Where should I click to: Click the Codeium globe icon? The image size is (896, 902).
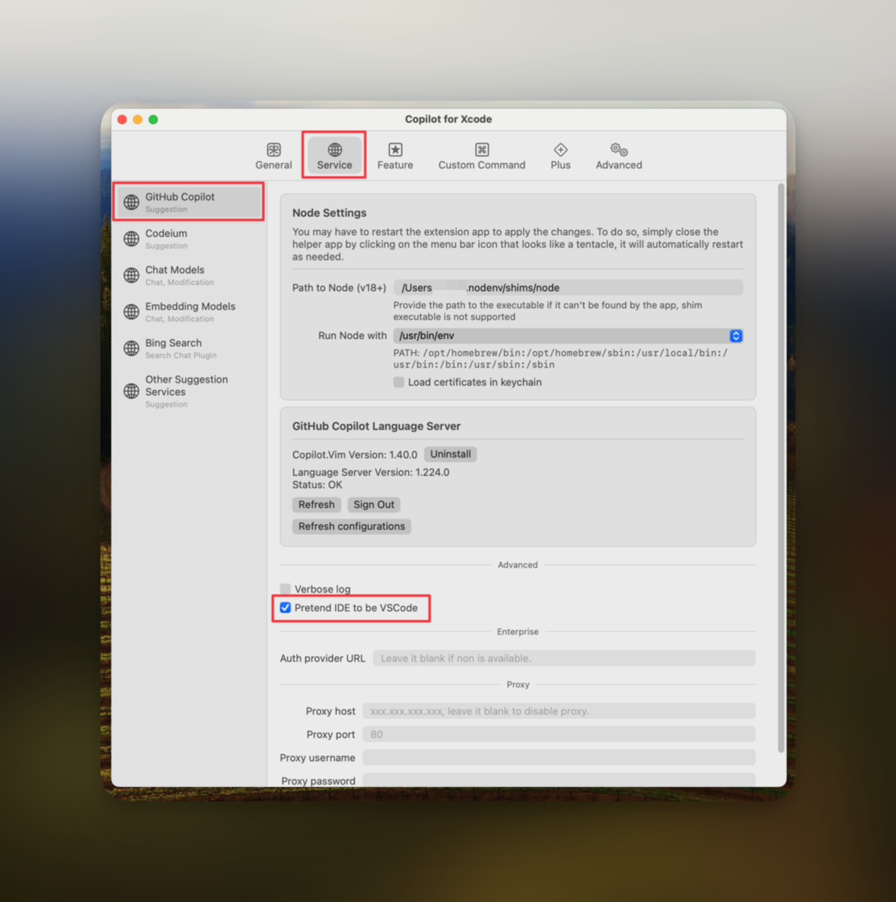coord(132,239)
